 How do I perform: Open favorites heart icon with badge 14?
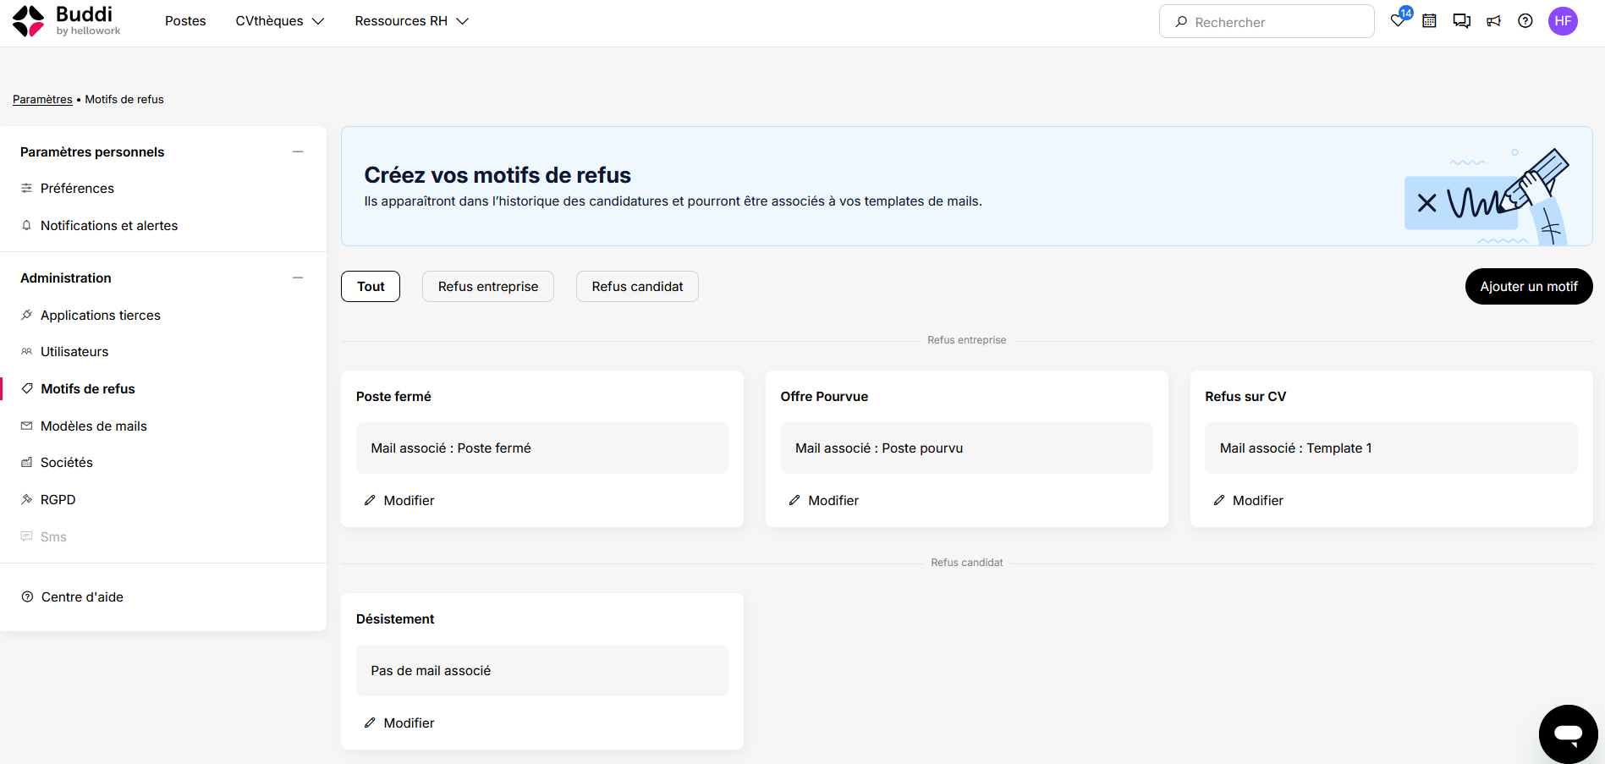point(1399,20)
